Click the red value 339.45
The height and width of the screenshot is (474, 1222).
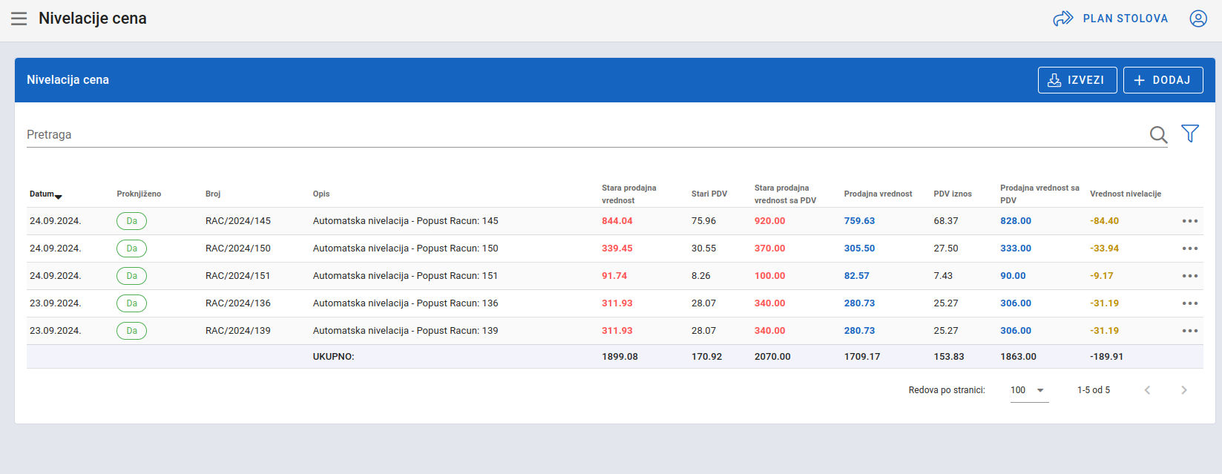(617, 248)
